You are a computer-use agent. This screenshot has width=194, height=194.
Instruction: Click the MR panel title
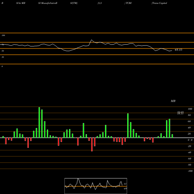point(173,101)
